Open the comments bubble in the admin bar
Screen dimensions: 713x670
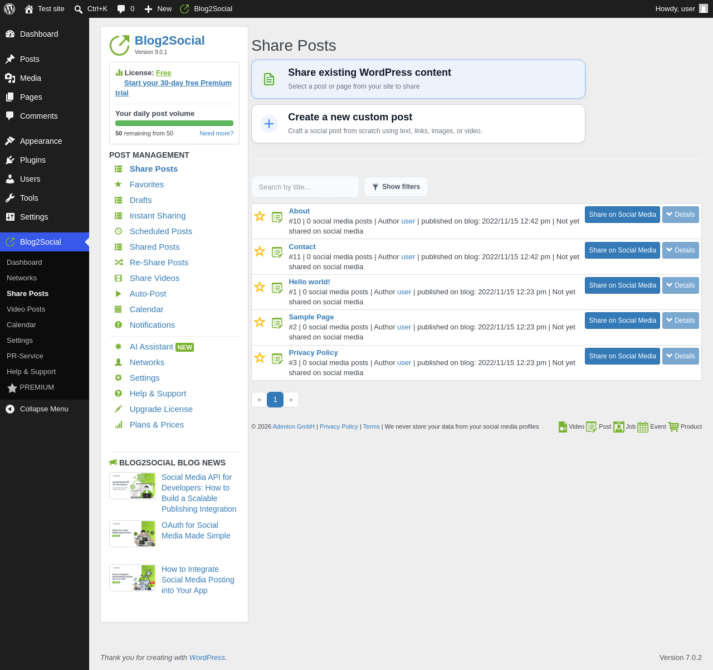pos(125,9)
